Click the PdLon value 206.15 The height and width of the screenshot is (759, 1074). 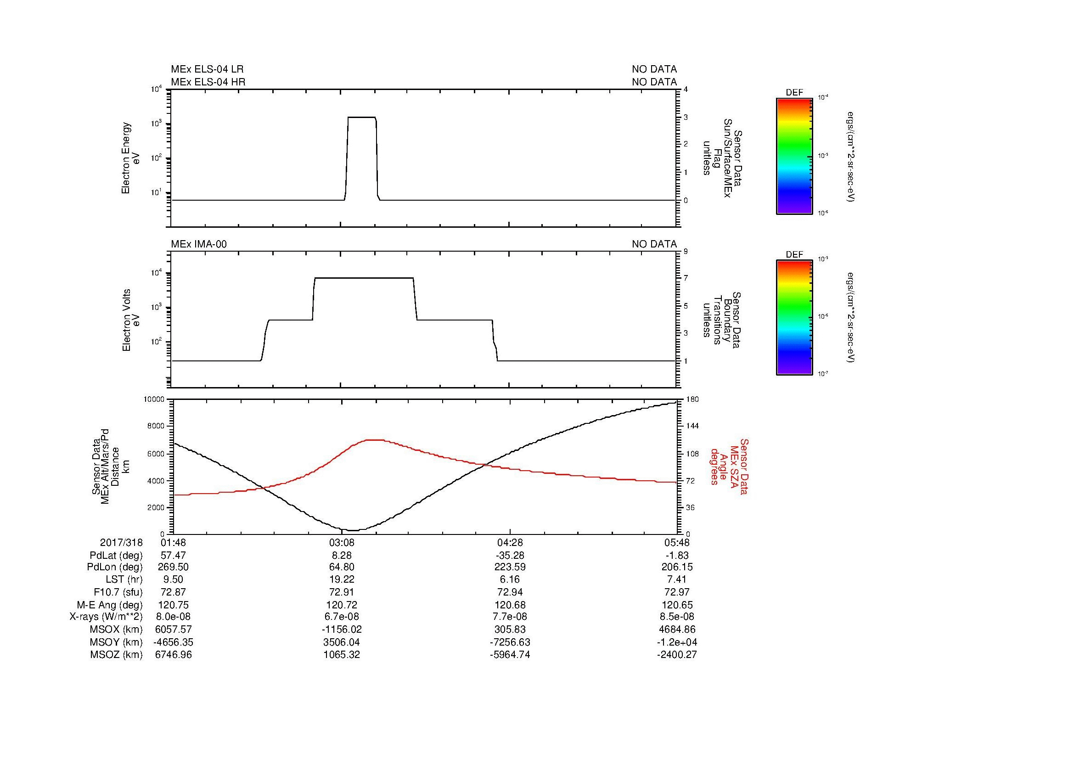click(x=677, y=567)
